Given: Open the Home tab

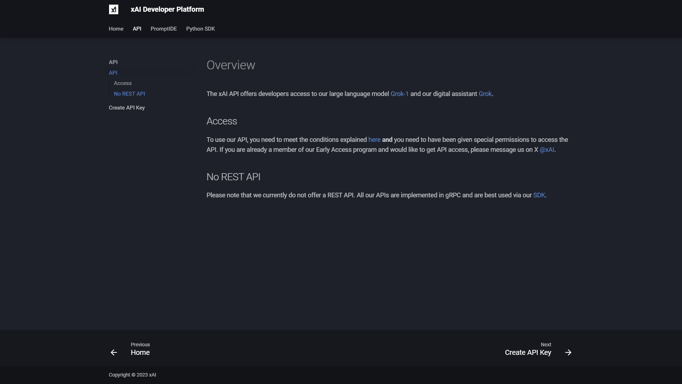Looking at the screenshot, I should pyautogui.click(x=116, y=29).
